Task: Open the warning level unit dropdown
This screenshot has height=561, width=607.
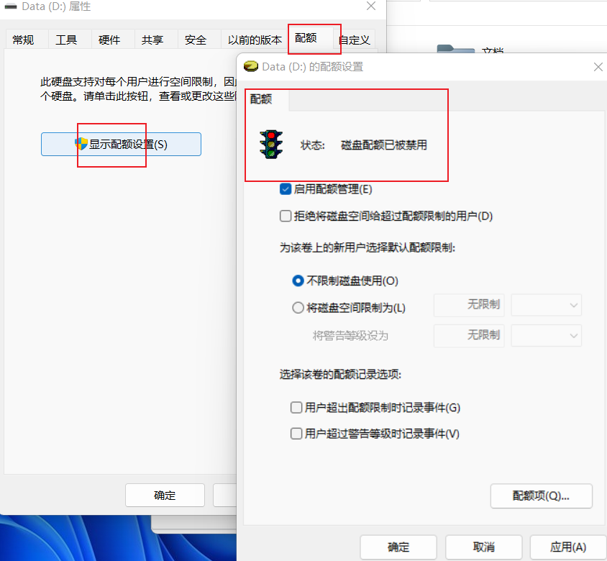Action: (546, 336)
